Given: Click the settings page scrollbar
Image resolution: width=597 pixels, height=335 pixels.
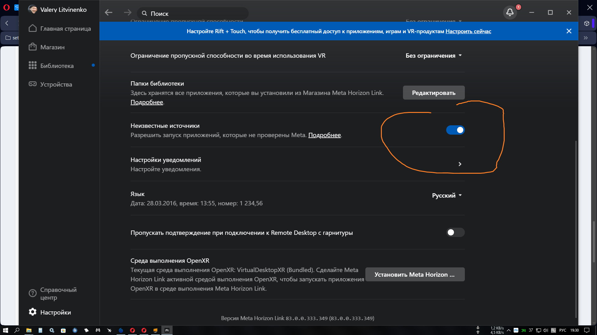Looking at the screenshot, I should tap(576, 230).
